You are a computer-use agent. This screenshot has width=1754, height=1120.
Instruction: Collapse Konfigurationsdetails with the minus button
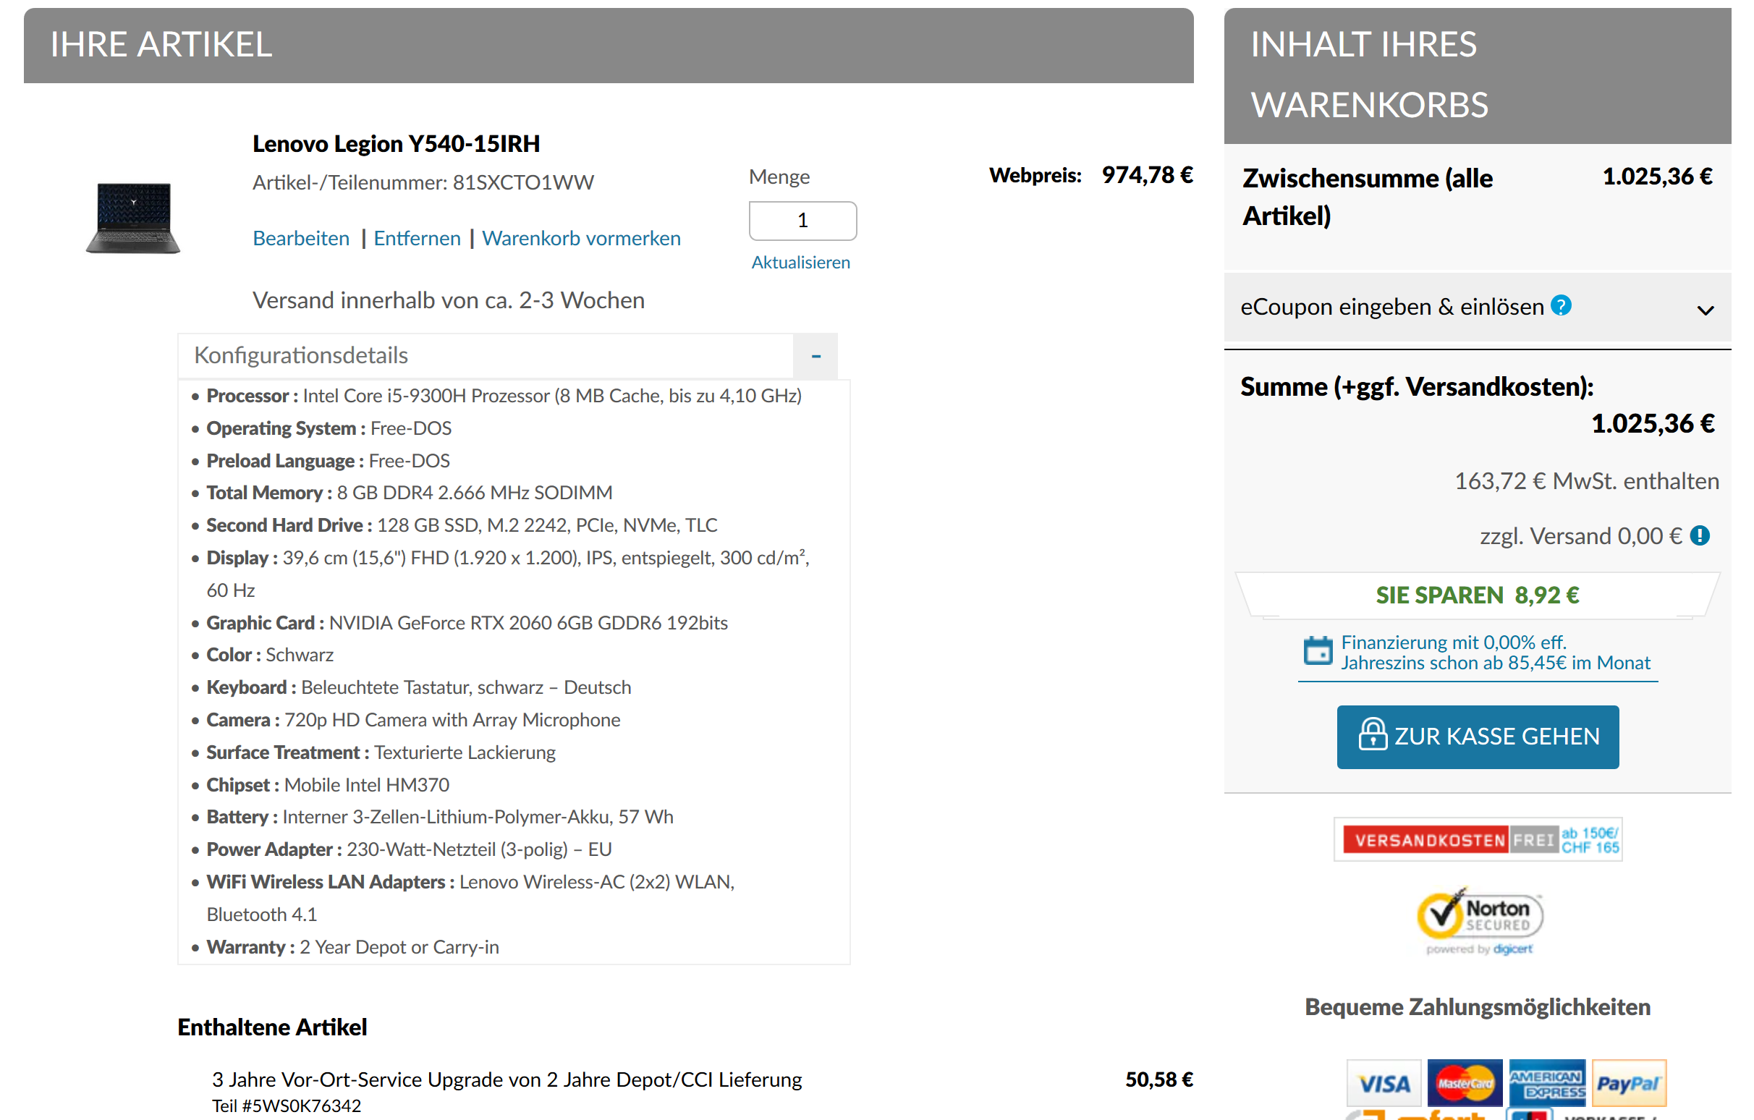[815, 356]
